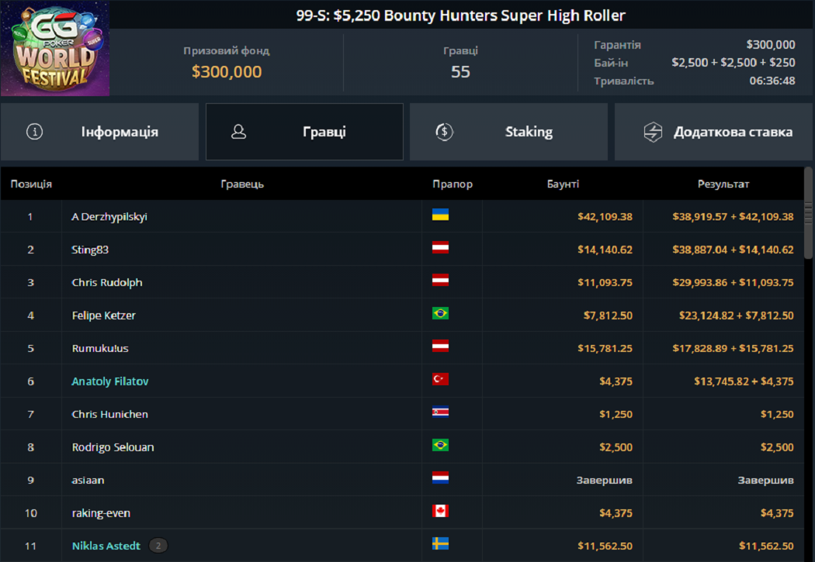
Task: Click the Swedish flag beside Niklas Astedt
Action: (440, 545)
